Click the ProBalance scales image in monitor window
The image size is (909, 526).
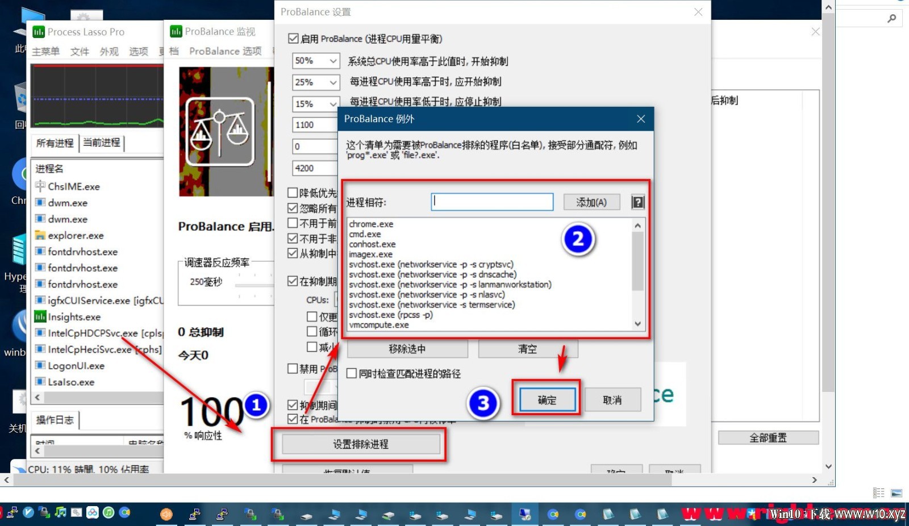(219, 132)
